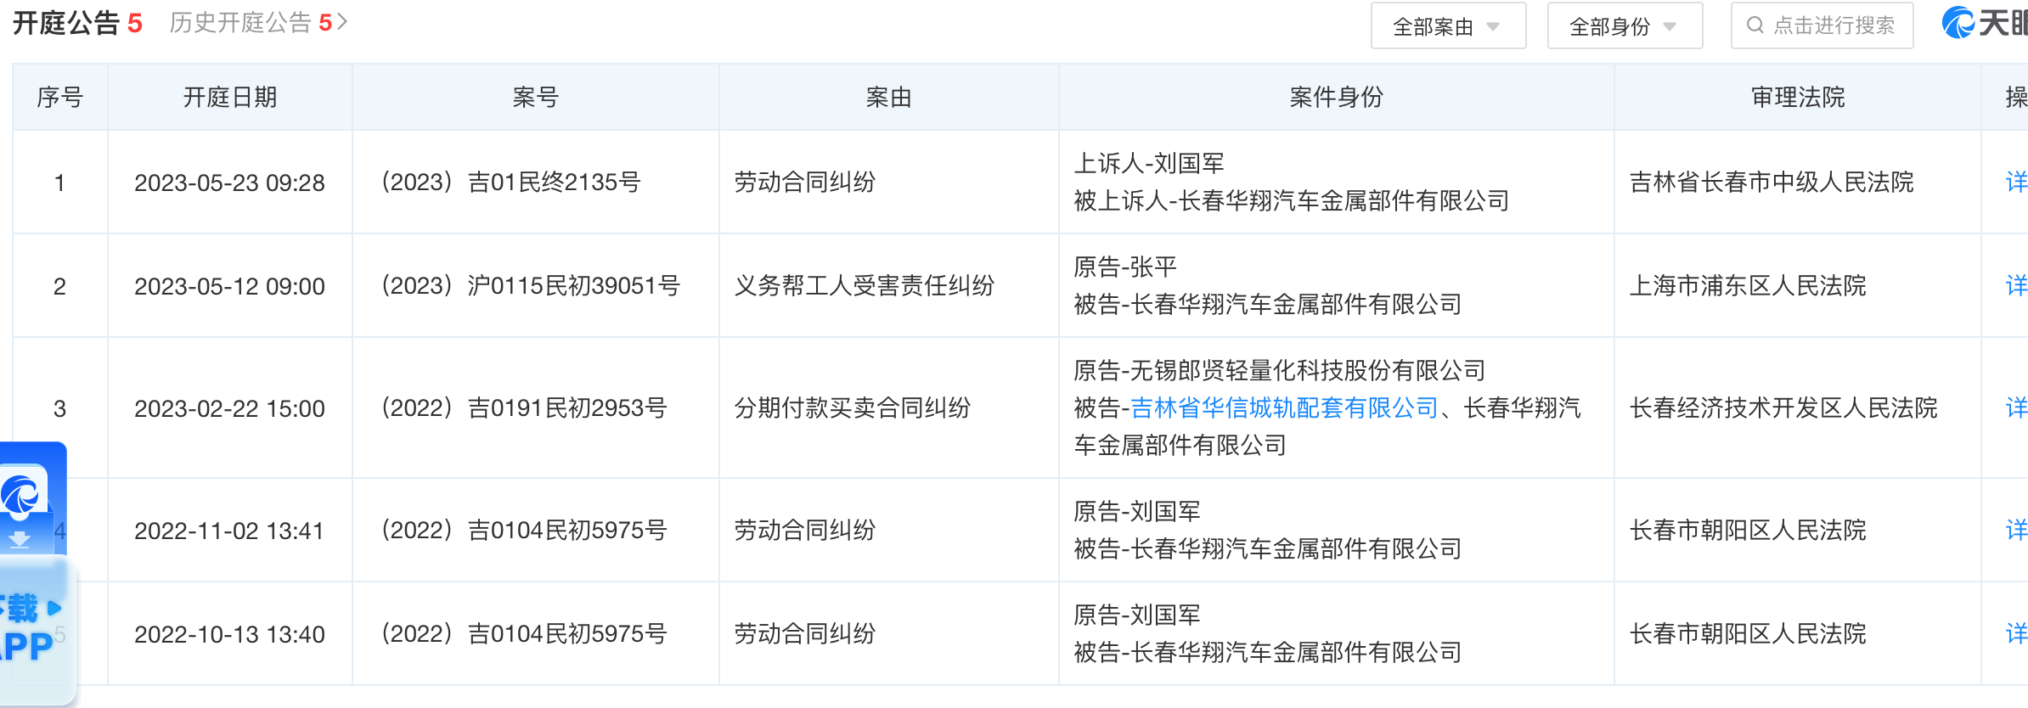View details for 2022-10-13 hearing
This screenshot has width=2028, height=708.
coord(2016,634)
